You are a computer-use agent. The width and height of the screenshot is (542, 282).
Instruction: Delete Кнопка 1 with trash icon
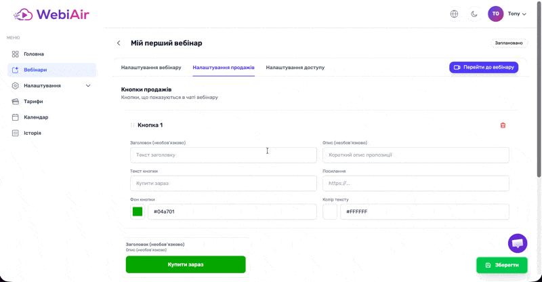coord(503,125)
